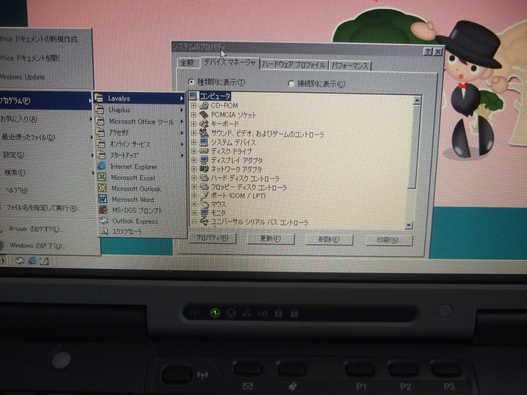This screenshot has height=395, width=527.
Task: Open the Microsoft Office ツール submenu
Action: [x=140, y=122]
